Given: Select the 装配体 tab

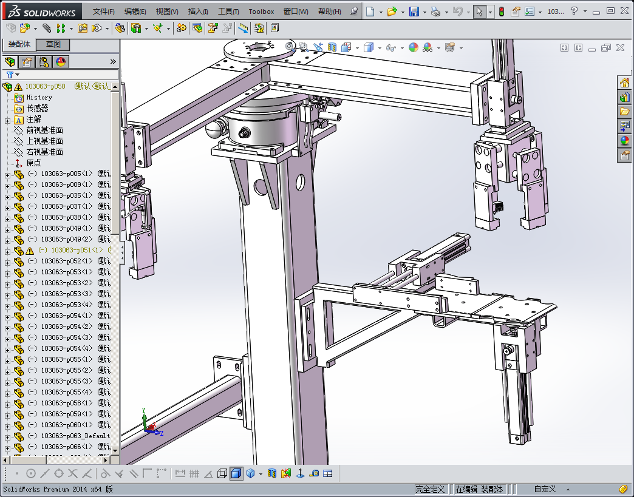Looking at the screenshot, I should (19, 44).
